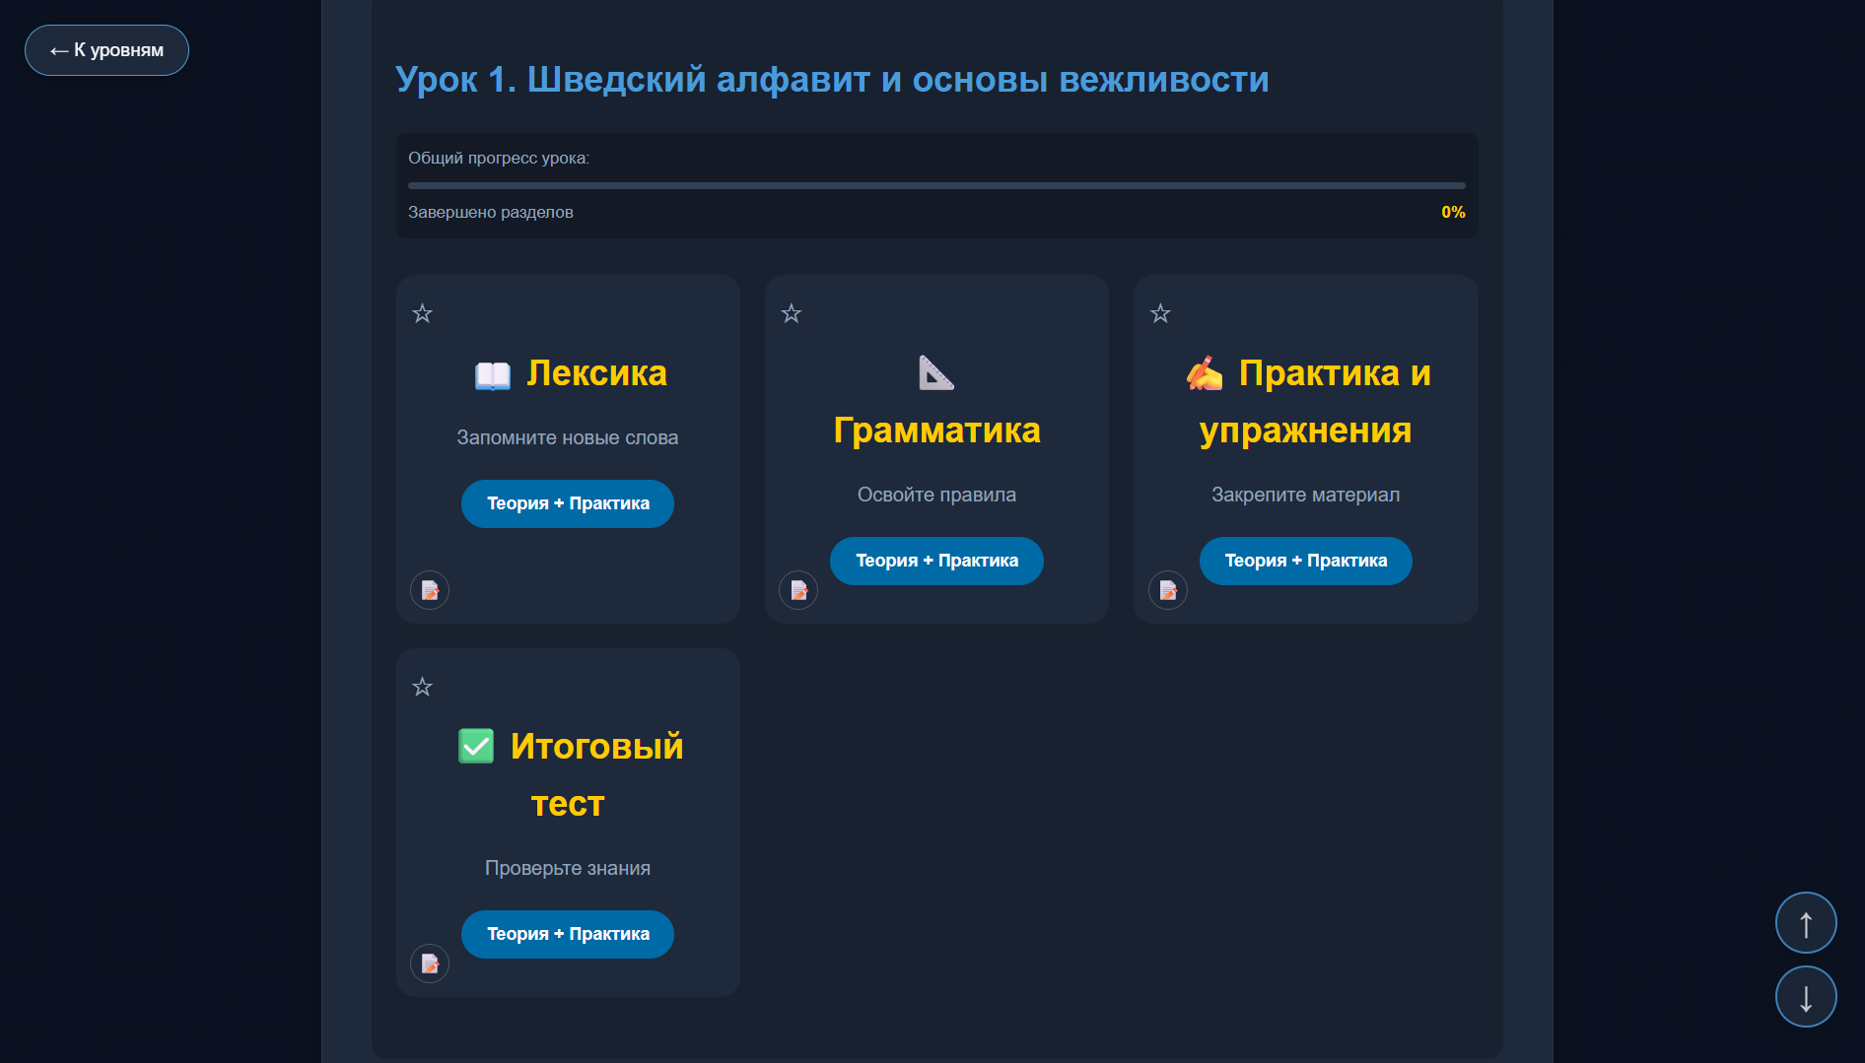The height and width of the screenshot is (1063, 1865).
Task: Open the notes icon on Лексика card
Action: pyautogui.click(x=430, y=590)
